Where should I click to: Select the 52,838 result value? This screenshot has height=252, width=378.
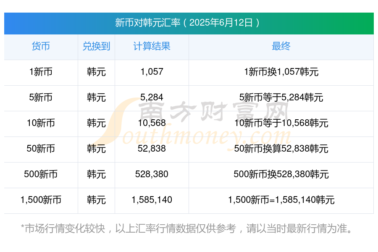(152, 148)
